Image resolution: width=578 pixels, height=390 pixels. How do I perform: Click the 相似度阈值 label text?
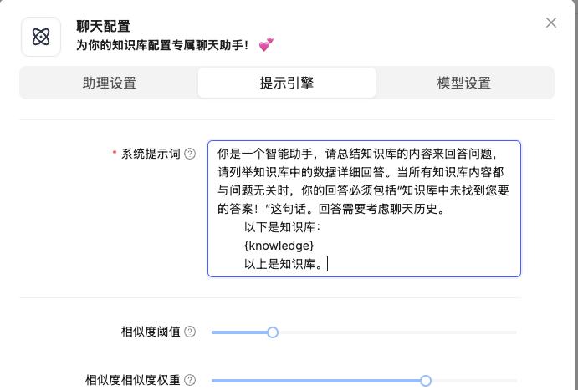(151, 332)
